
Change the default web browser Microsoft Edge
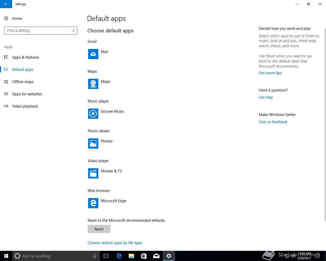(x=114, y=201)
